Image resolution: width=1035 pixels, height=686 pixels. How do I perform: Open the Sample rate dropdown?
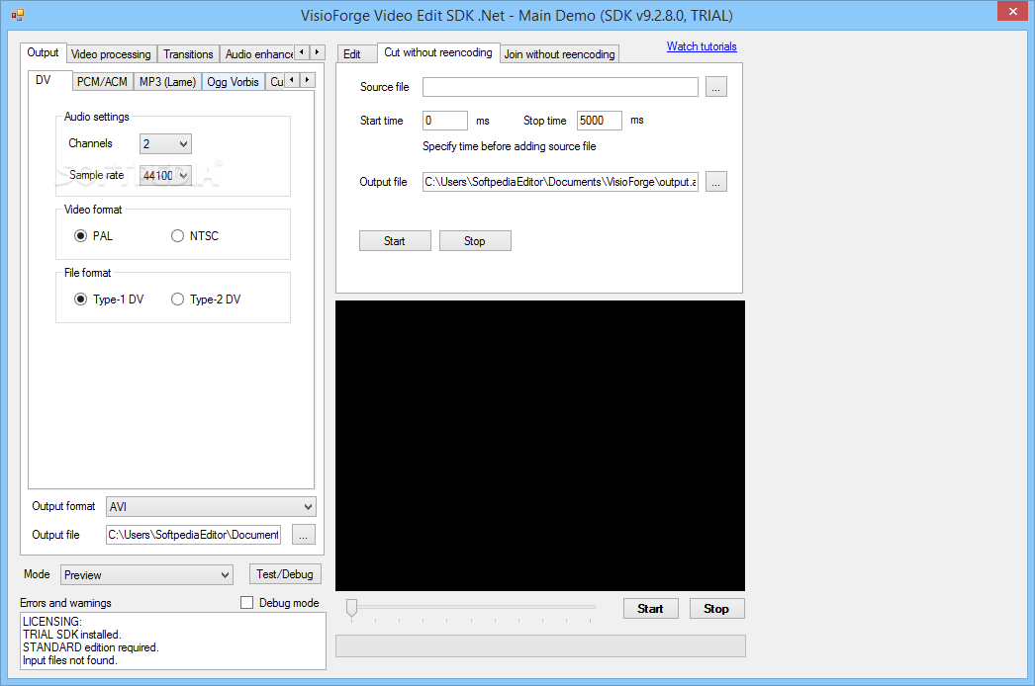pos(165,176)
